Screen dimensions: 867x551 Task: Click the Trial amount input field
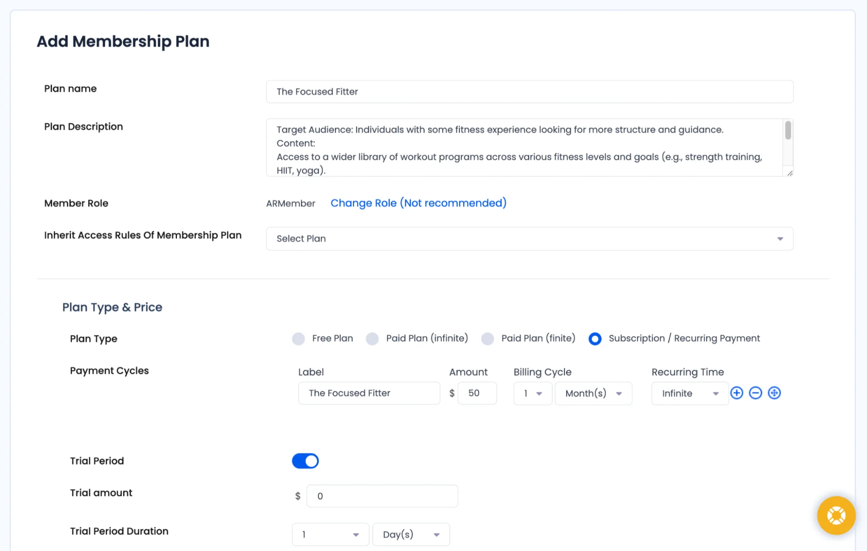[382, 496]
